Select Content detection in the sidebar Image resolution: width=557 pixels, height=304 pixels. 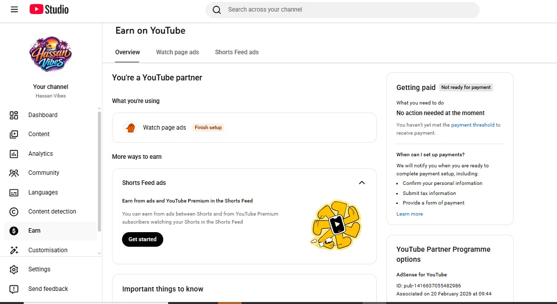[52, 212]
